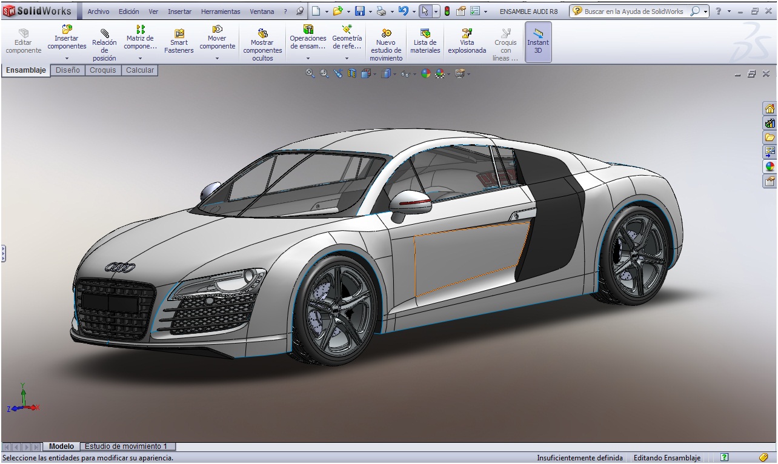Expand the Apply scene dropdown arrow
The height and width of the screenshot is (464, 778).
(448, 75)
